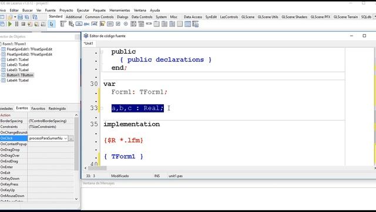Pick the TEdit component icon
Viewport: 376px width, 212px height.
point(95,24)
